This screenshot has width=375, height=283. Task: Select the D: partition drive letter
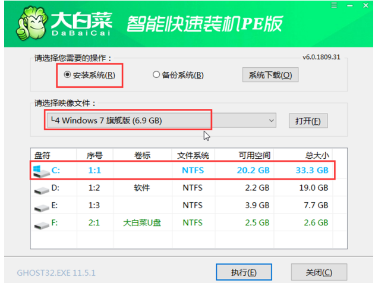55,188
